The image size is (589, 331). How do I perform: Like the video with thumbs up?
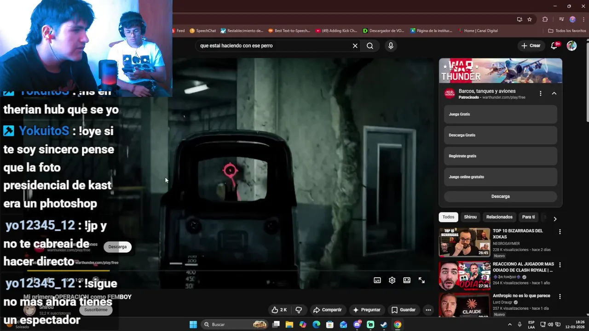[x=279, y=310]
